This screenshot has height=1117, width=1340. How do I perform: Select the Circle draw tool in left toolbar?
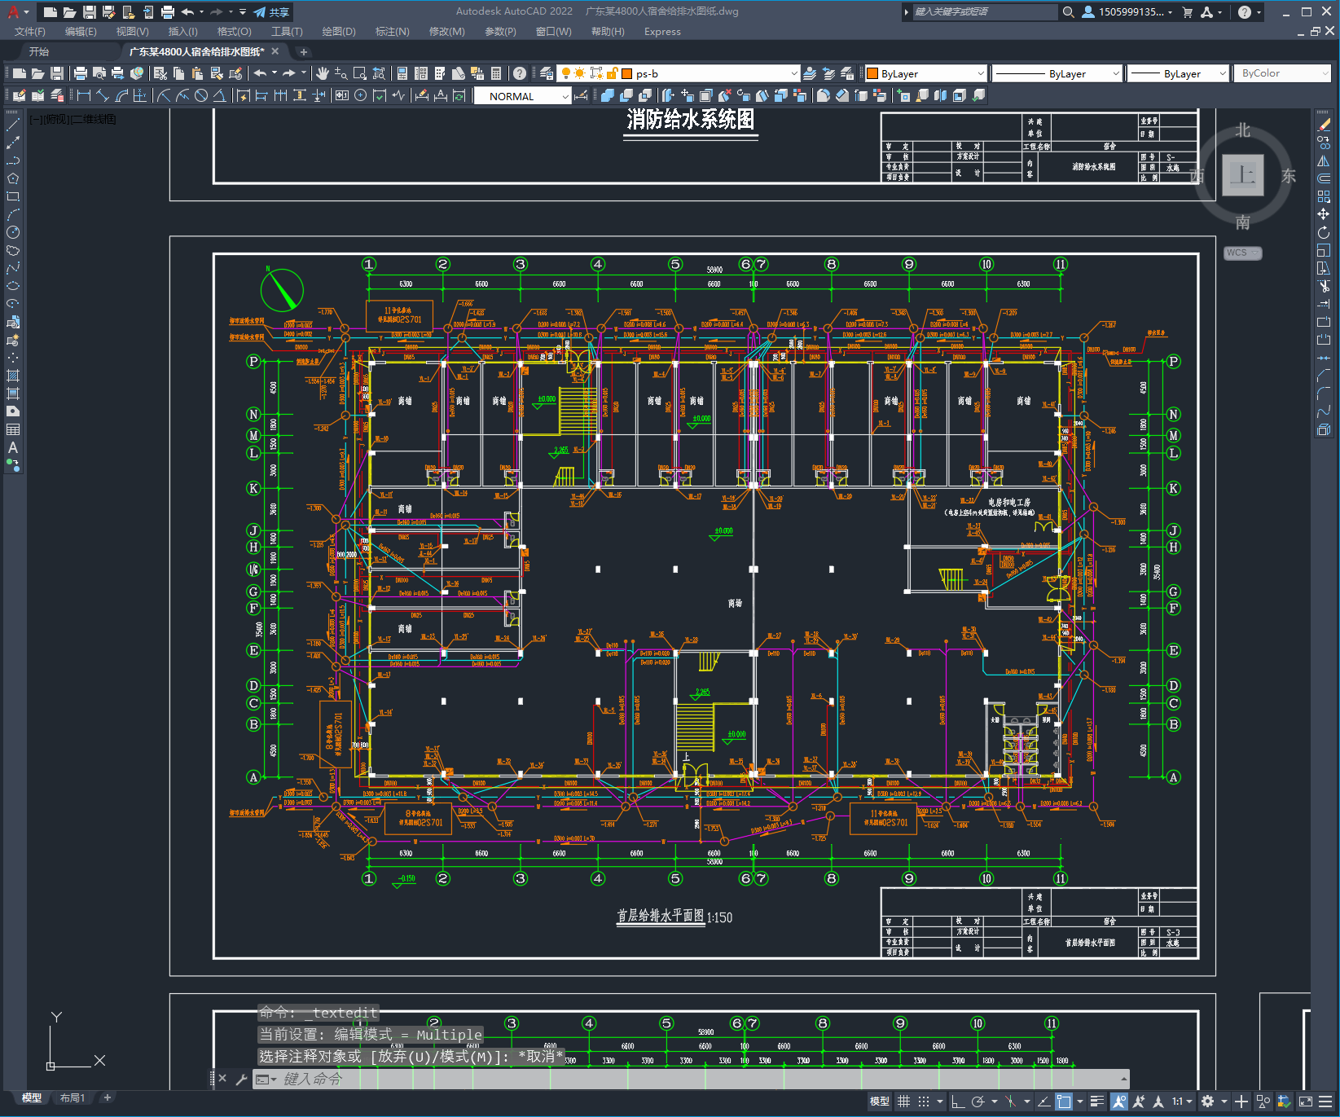[x=13, y=232]
